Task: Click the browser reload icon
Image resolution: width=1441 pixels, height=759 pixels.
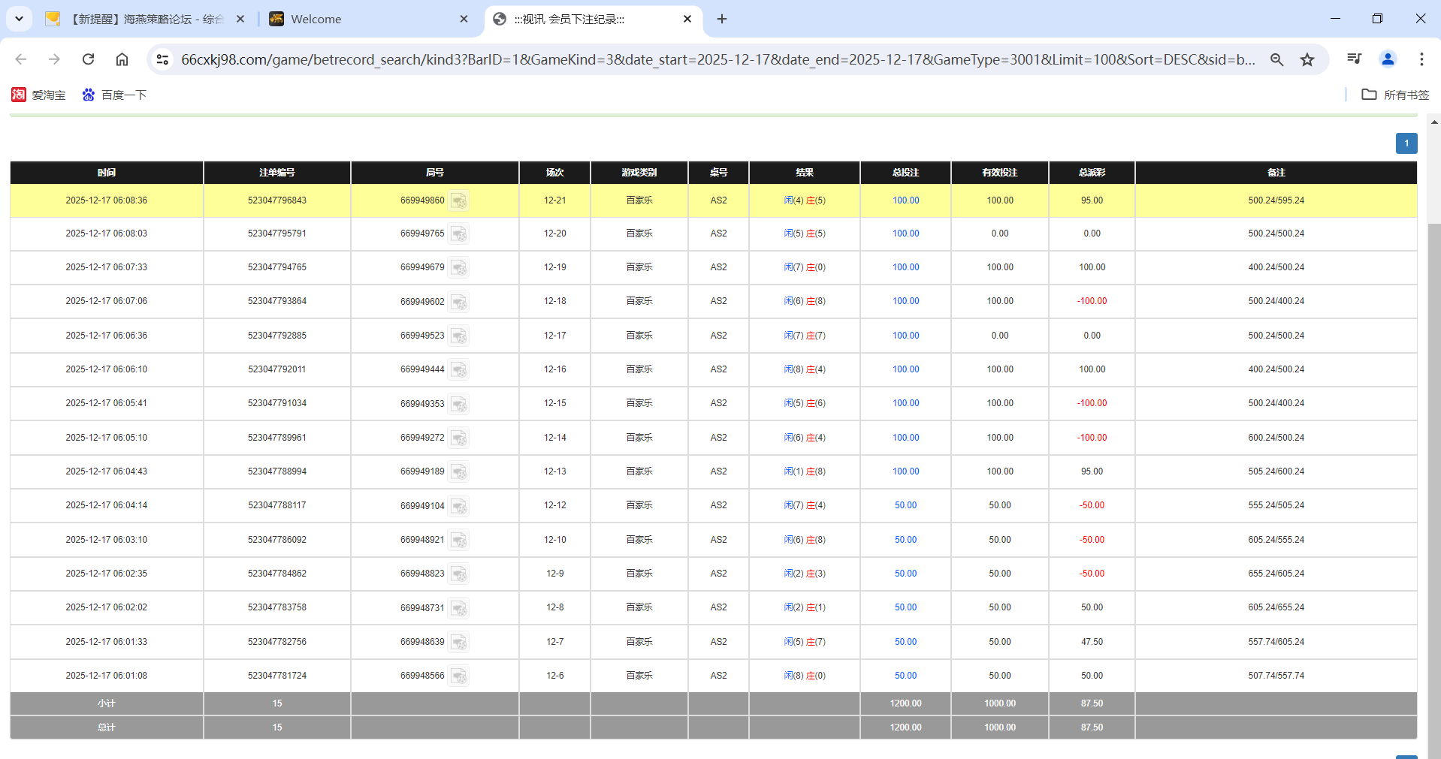Action: tap(88, 59)
